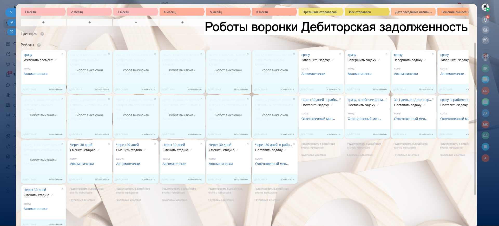
Task: Open the tasks icon with badge 21
Action: 8,74
